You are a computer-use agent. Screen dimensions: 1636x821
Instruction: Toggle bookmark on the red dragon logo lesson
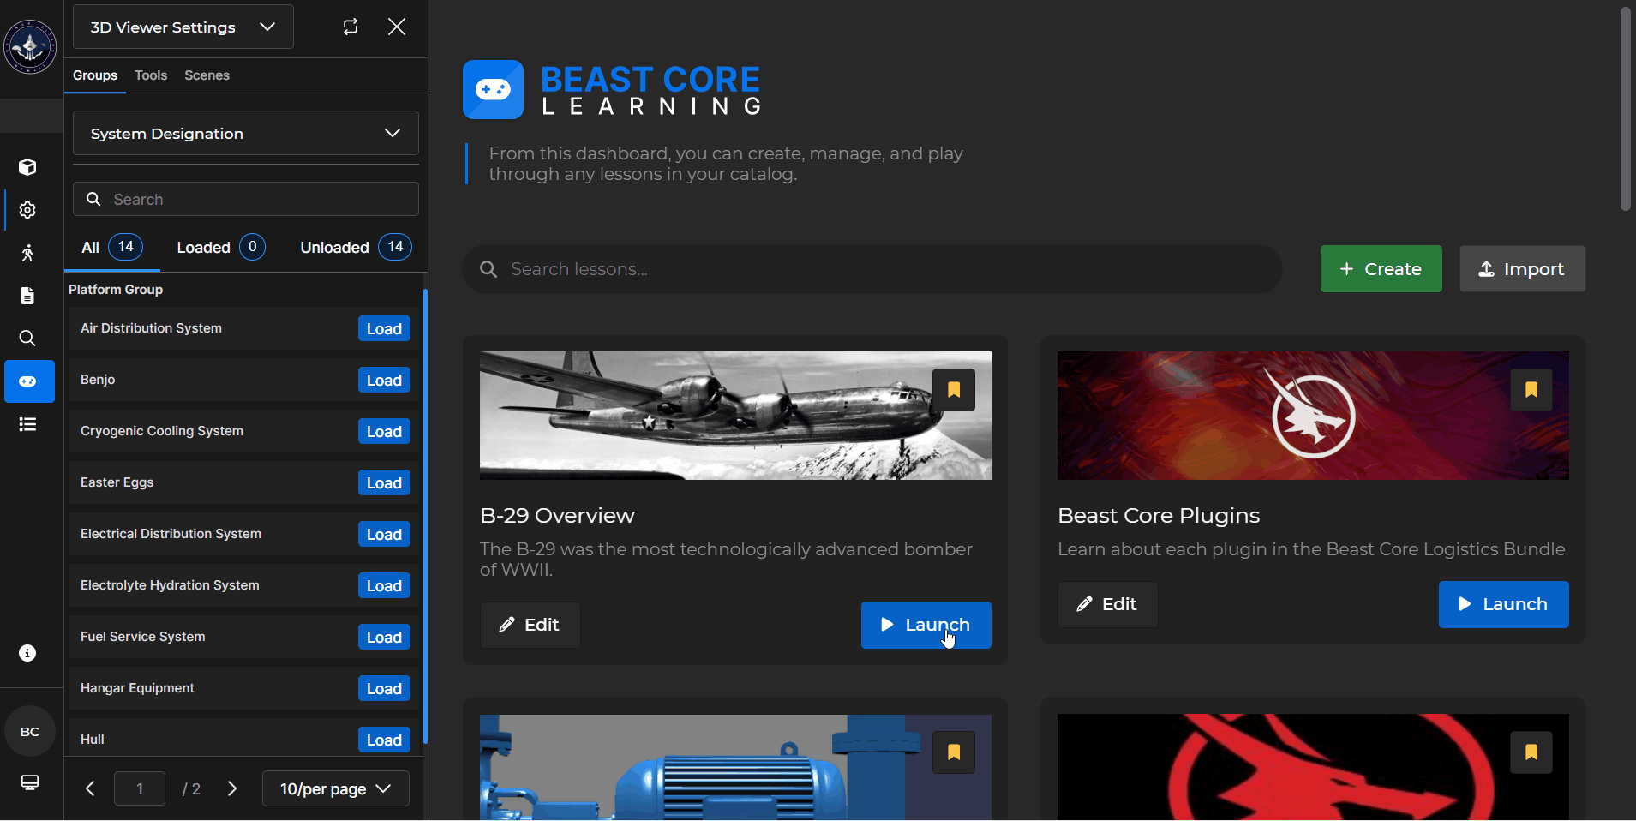click(x=1531, y=752)
